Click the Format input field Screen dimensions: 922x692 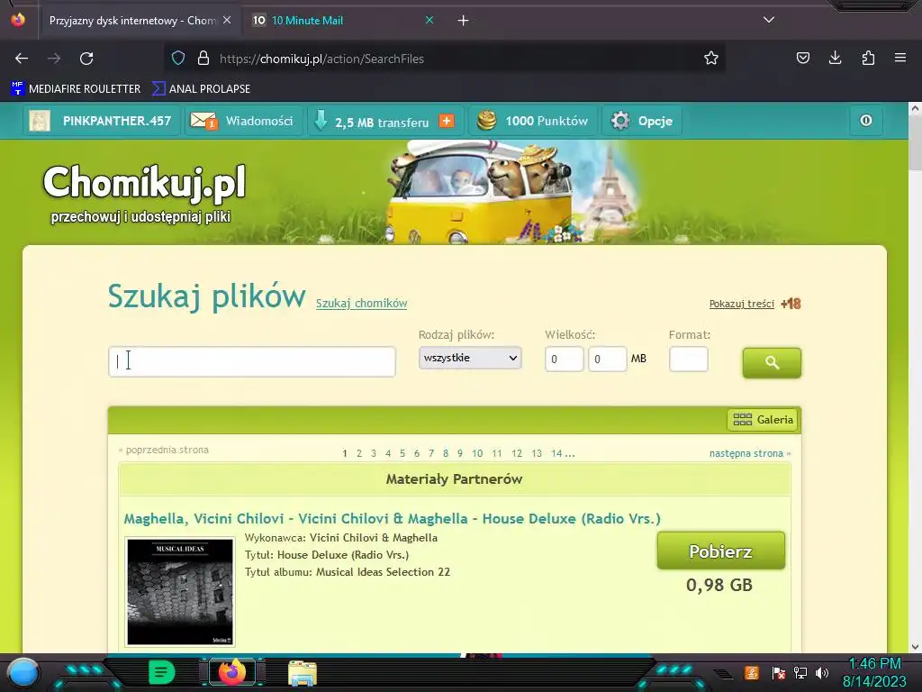tap(689, 359)
